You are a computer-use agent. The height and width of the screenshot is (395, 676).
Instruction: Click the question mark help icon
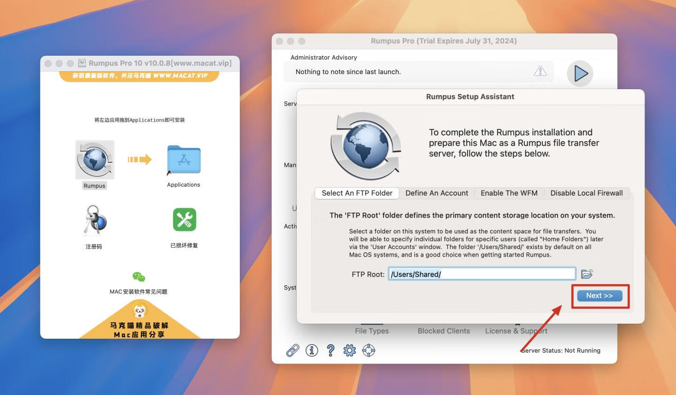tap(330, 350)
